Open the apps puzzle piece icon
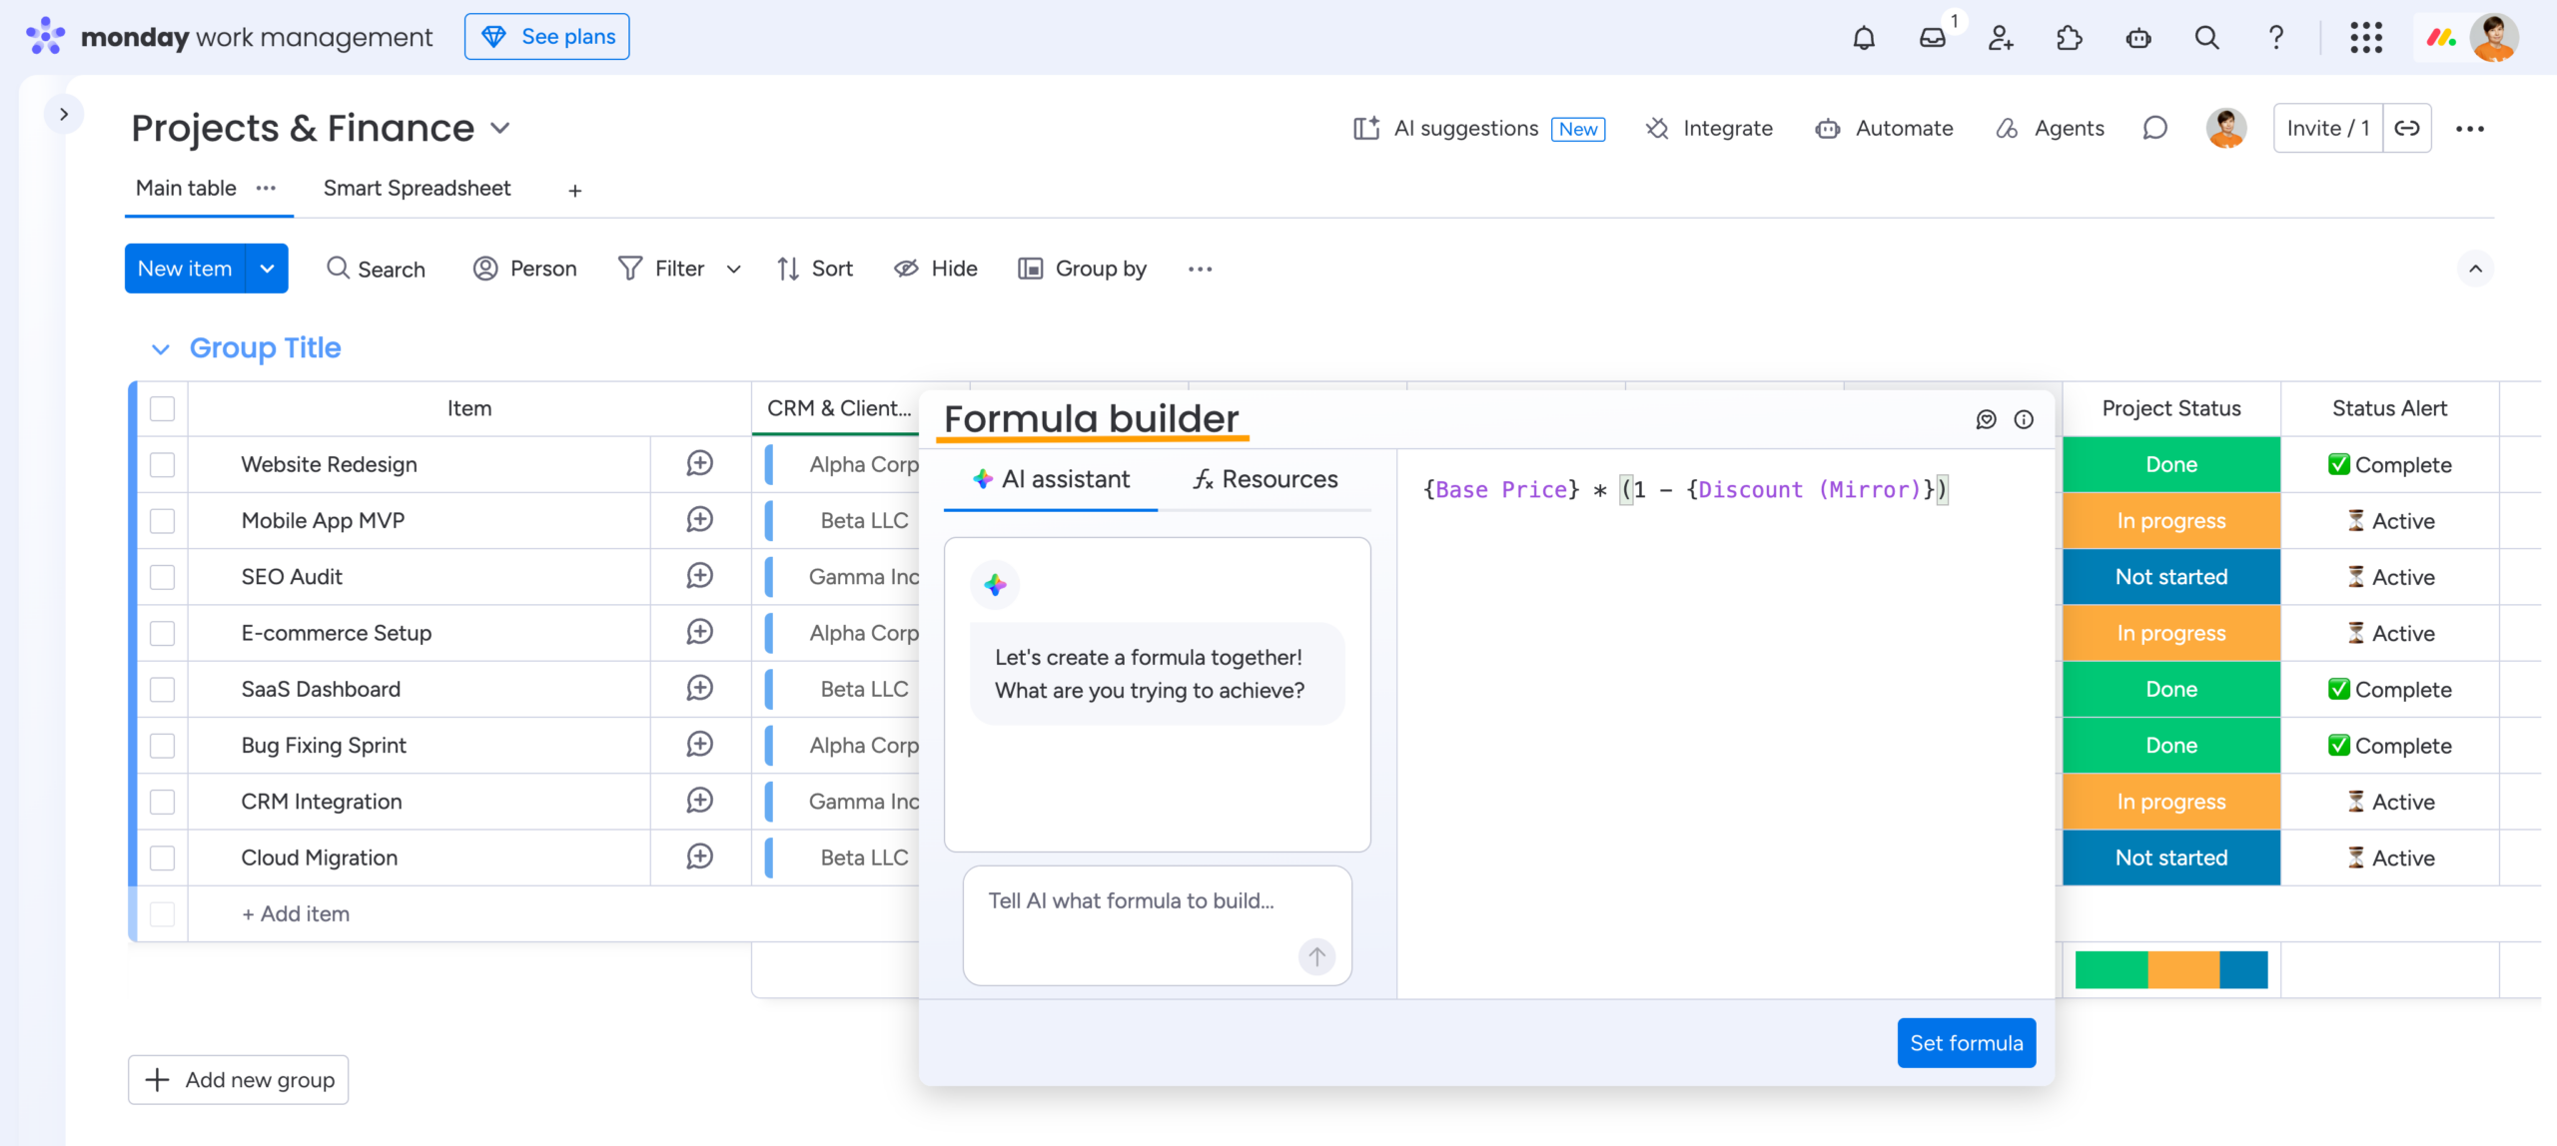 2070,38
